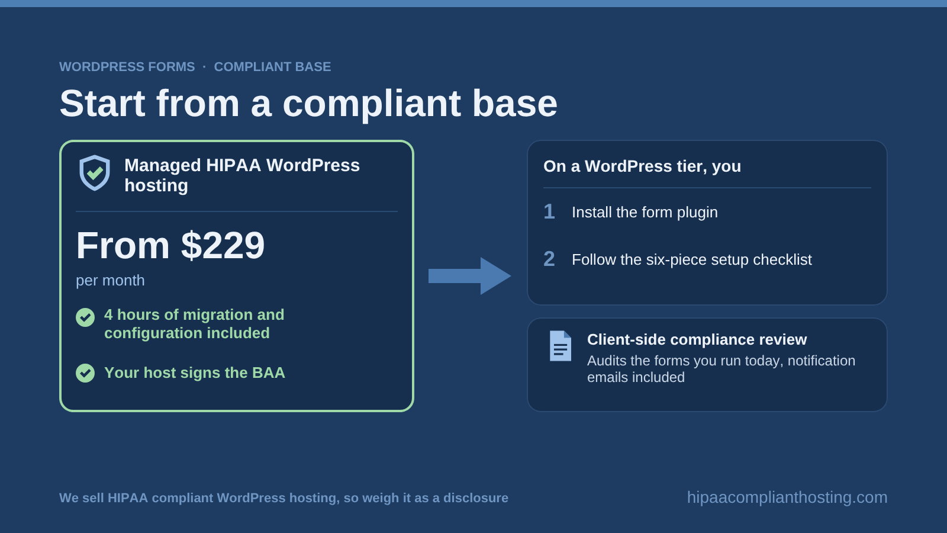This screenshot has width=947, height=533.
Task: Select the 'Start from a compliant base' headline
Action: tap(308, 104)
